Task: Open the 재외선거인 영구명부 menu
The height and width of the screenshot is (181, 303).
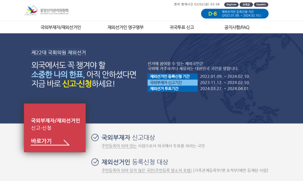Action: pyautogui.click(x=126, y=27)
